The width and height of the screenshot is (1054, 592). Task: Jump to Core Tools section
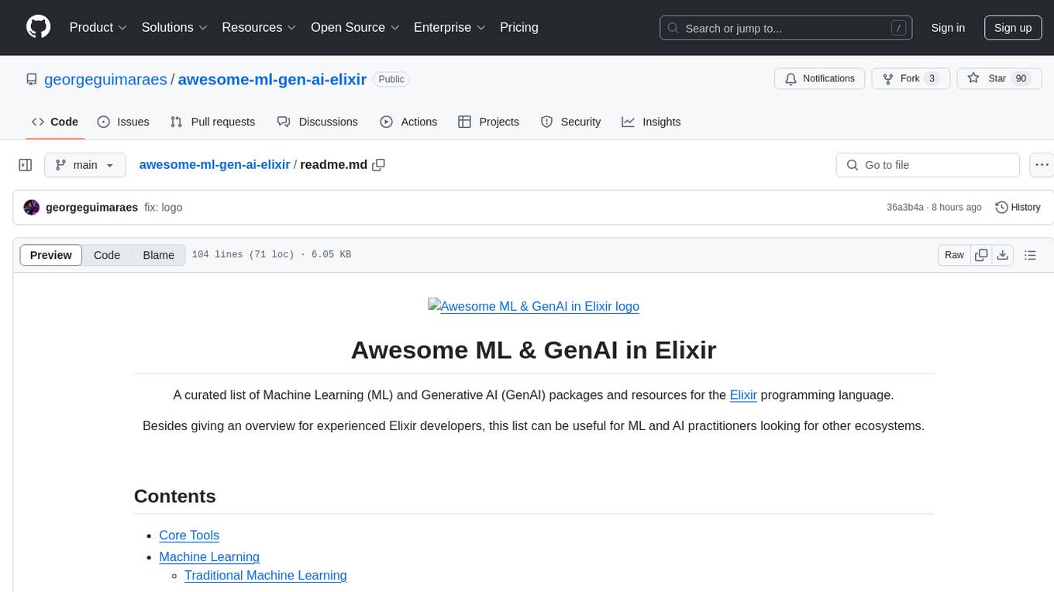[189, 535]
